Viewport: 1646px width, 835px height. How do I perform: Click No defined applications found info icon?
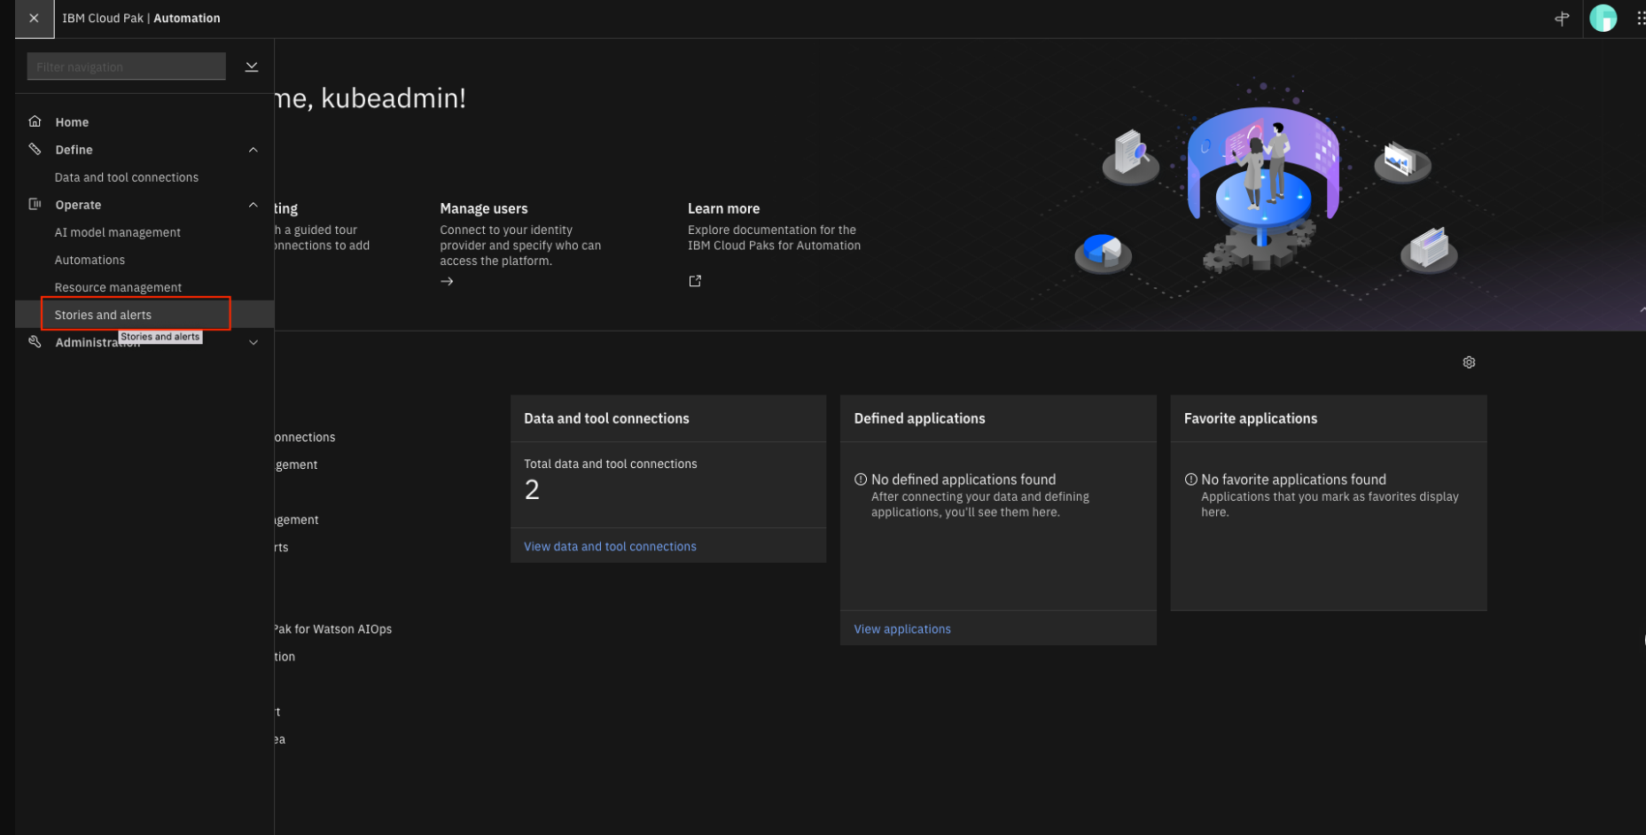(860, 480)
